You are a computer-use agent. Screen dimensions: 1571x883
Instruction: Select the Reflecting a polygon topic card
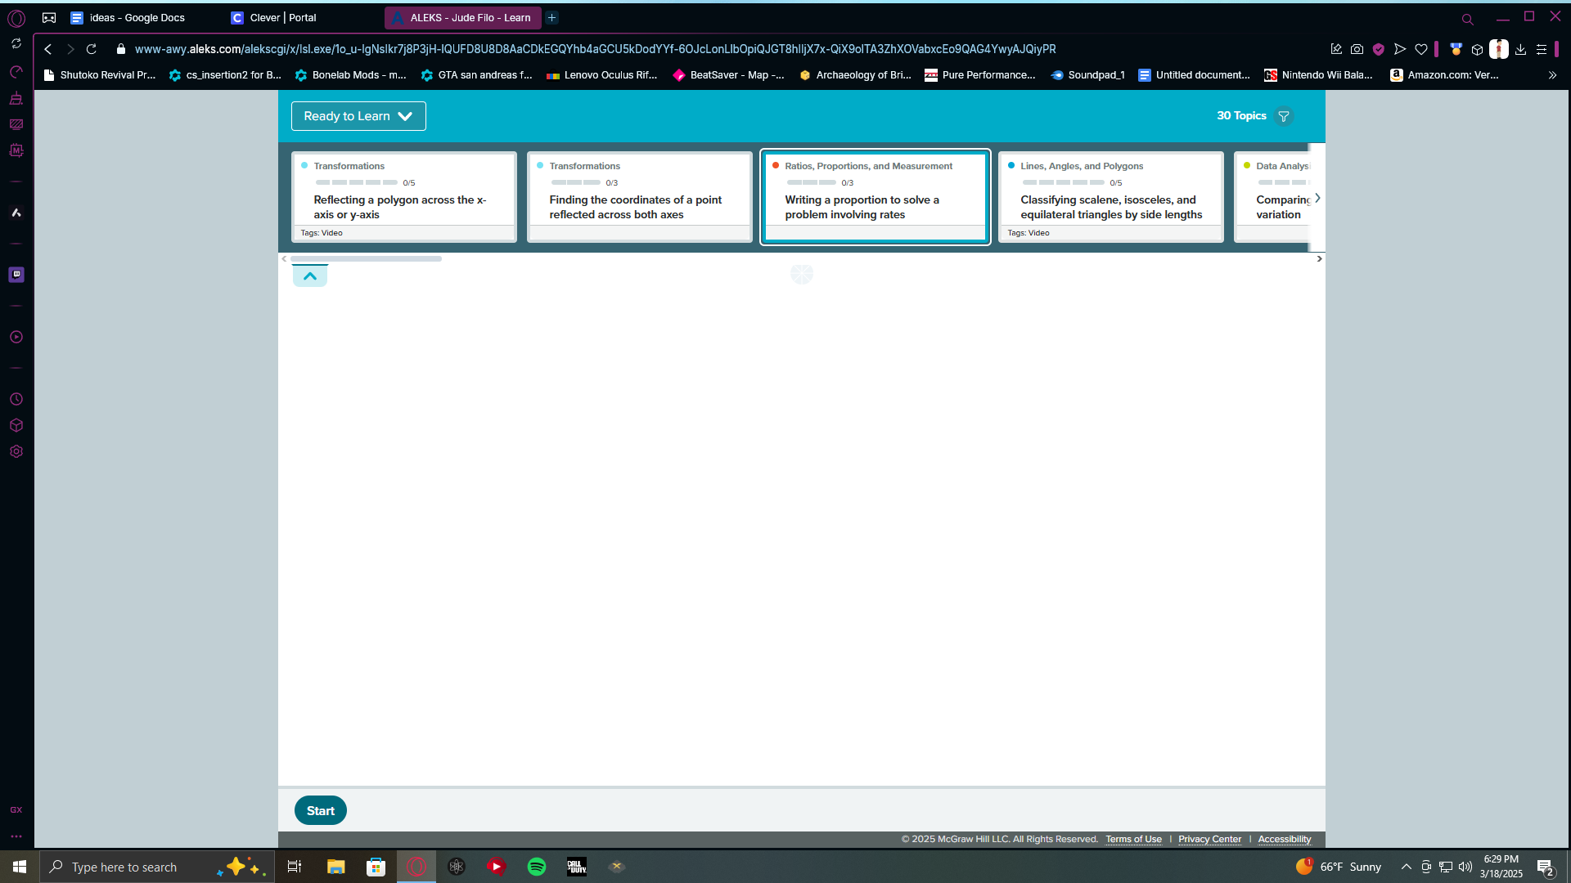tap(404, 196)
